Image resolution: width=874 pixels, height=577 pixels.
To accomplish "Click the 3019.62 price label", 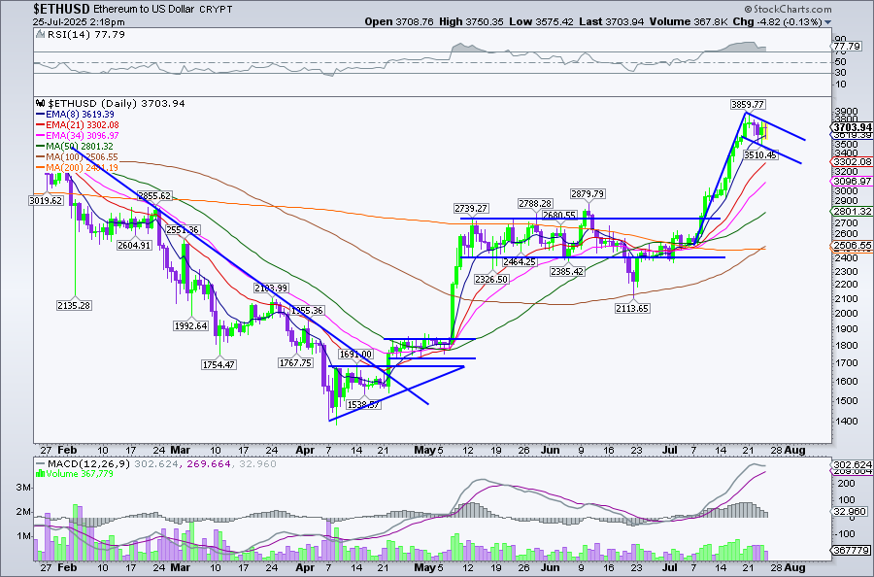I will [46, 200].
